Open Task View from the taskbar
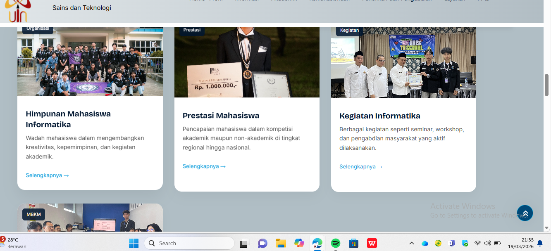This screenshot has height=251, width=551. (243, 243)
